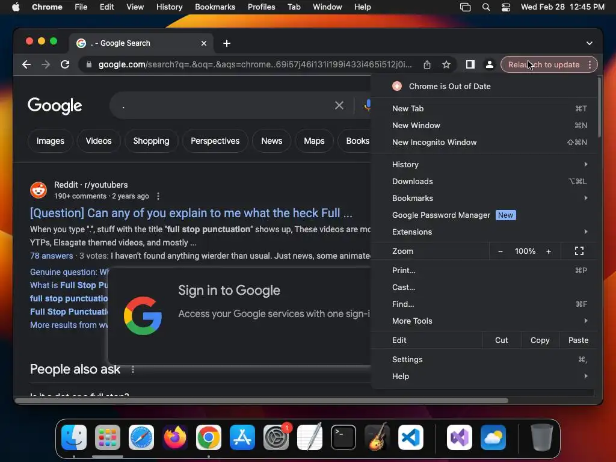Open the profile avatar button
616x462 pixels.
pyautogui.click(x=490, y=64)
